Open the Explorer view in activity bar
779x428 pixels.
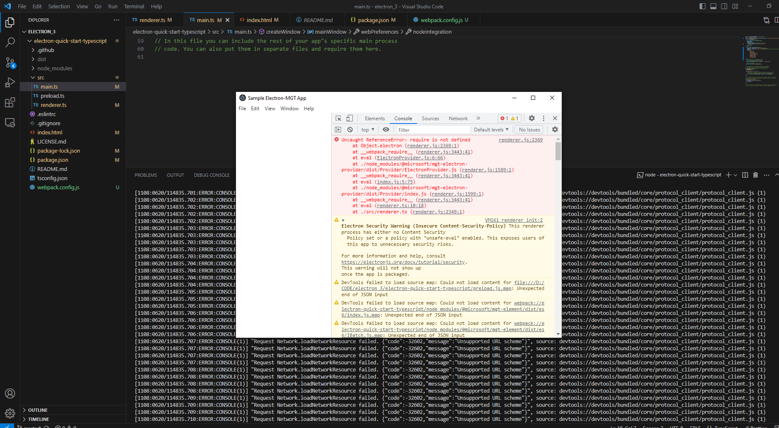click(10, 22)
